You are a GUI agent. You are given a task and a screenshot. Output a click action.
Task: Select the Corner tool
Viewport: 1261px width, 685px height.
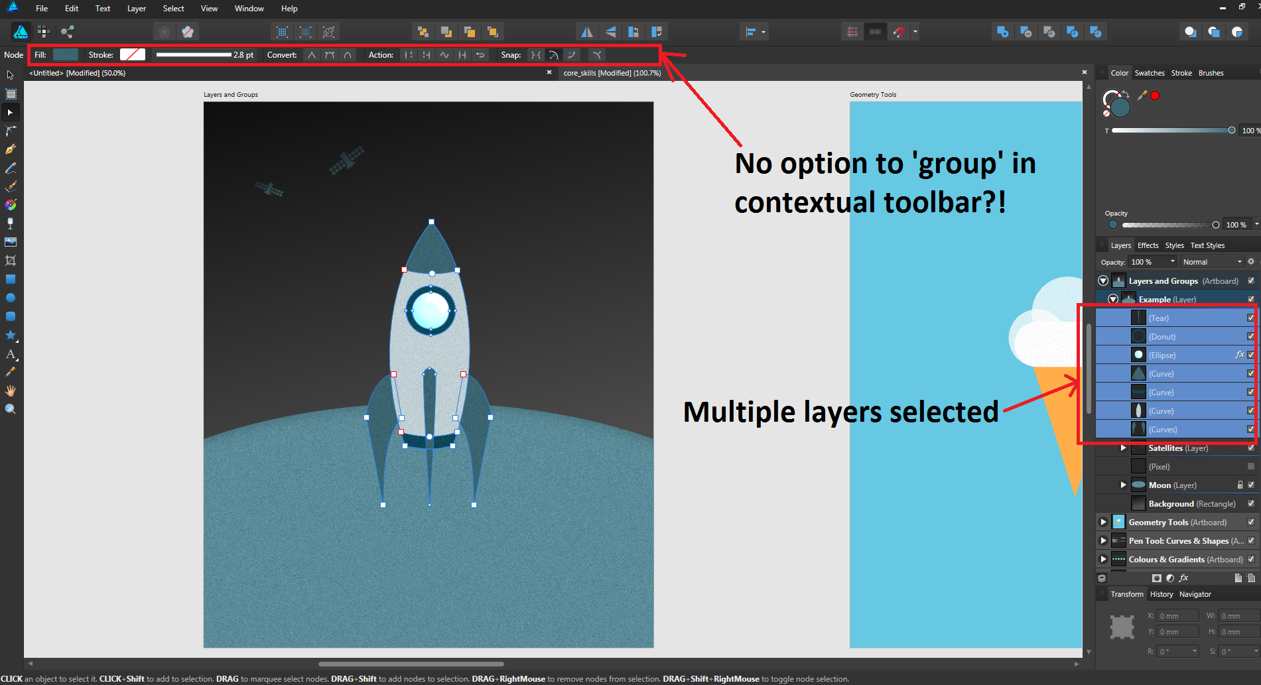10,131
